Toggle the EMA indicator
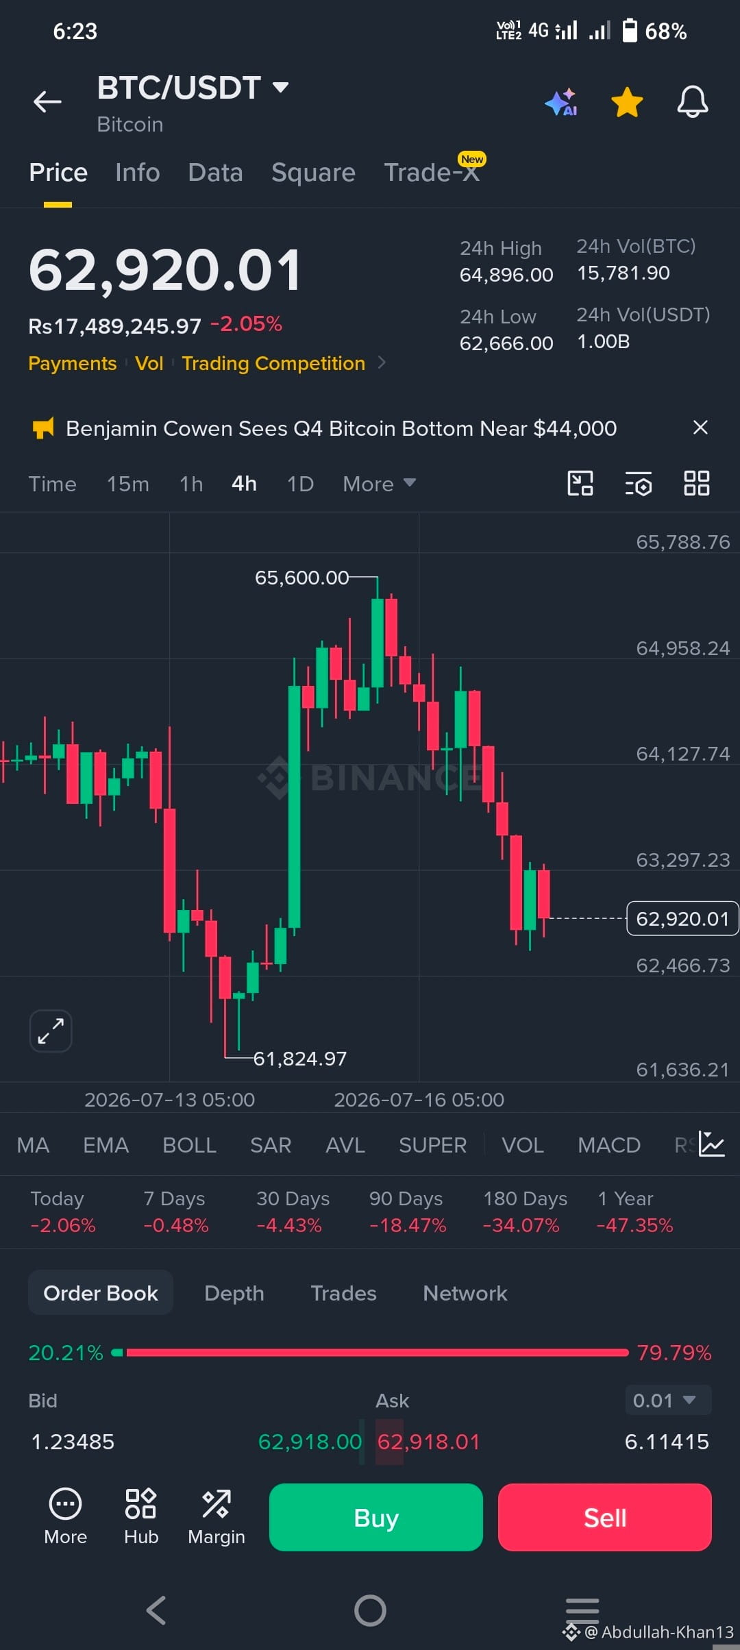Image resolution: width=740 pixels, height=1650 pixels. point(106,1145)
